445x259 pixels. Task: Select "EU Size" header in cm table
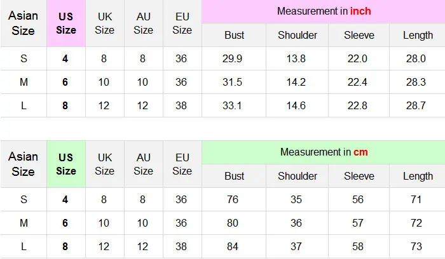click(x=182, y=164)
